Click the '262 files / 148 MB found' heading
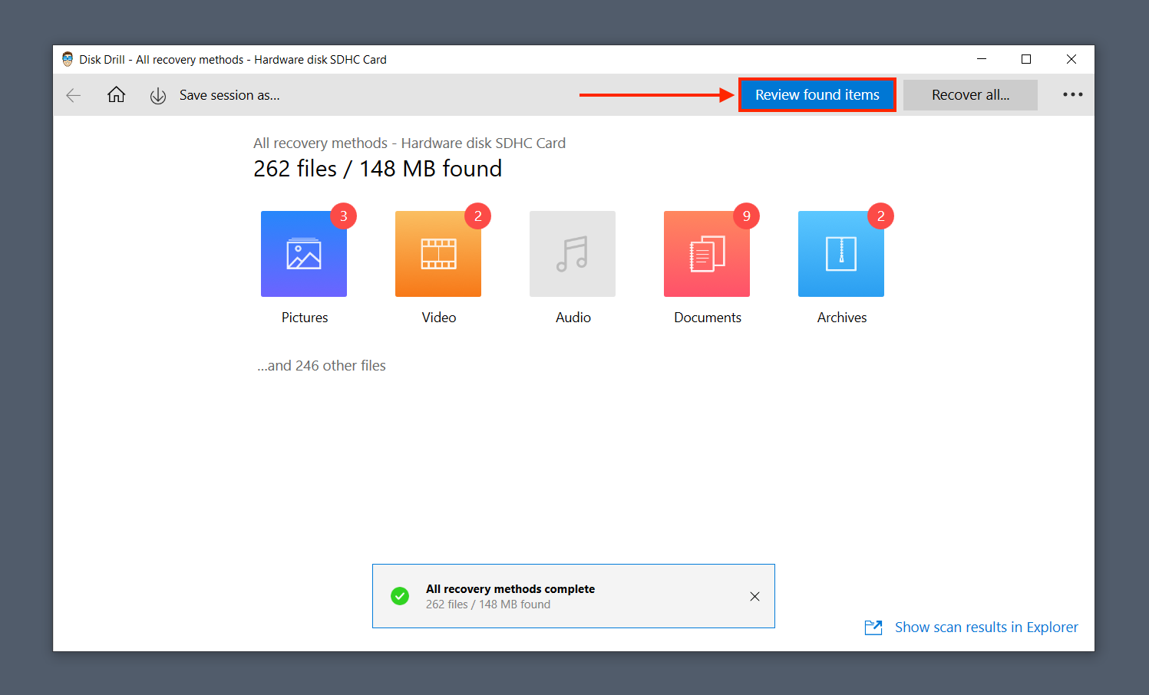 click(x=378, y=169)
